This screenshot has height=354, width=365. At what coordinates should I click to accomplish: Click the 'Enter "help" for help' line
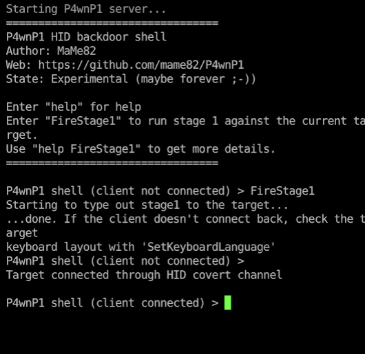pos(74,107)
